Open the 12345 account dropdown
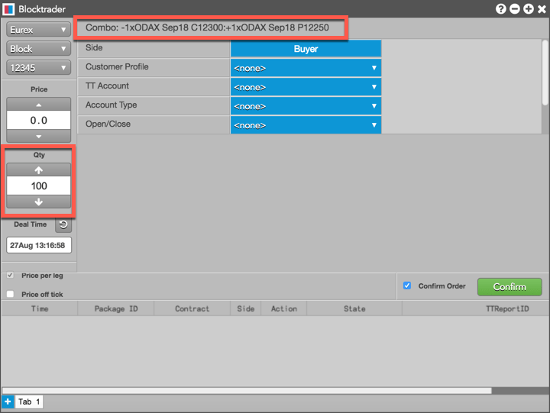Viewport: 550px width, 413px height. tap(39, 68)
